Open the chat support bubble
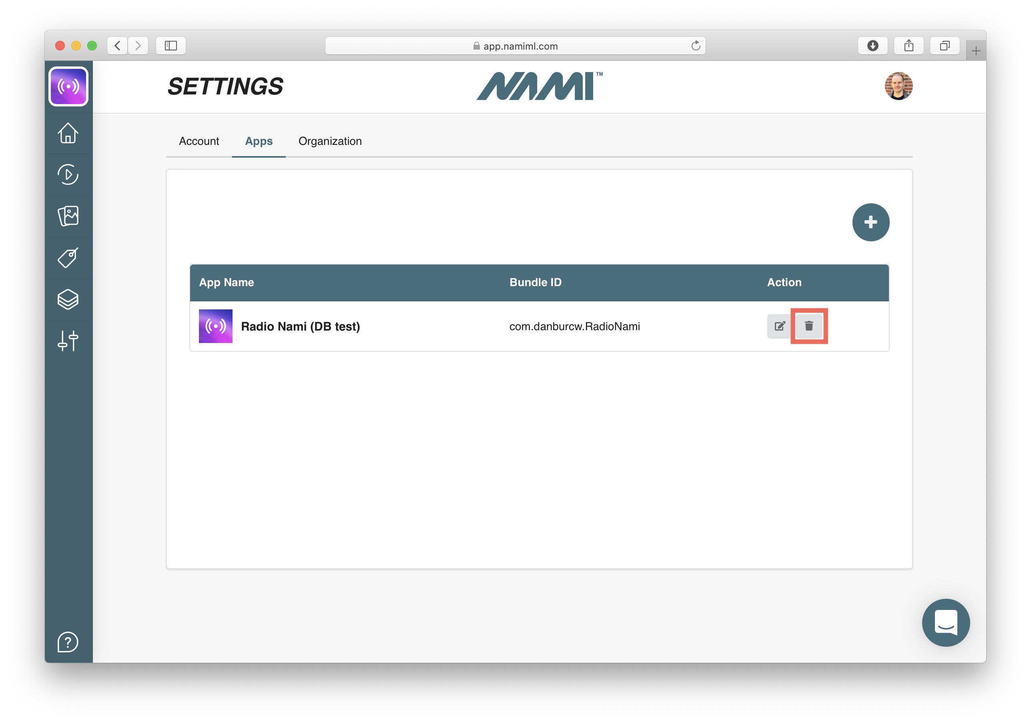The width and height of the screenshot is (1031, 722). point(946,623)
